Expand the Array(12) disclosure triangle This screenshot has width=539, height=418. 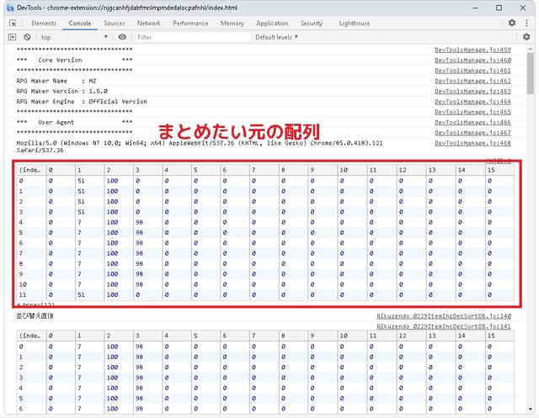(19, 304)
